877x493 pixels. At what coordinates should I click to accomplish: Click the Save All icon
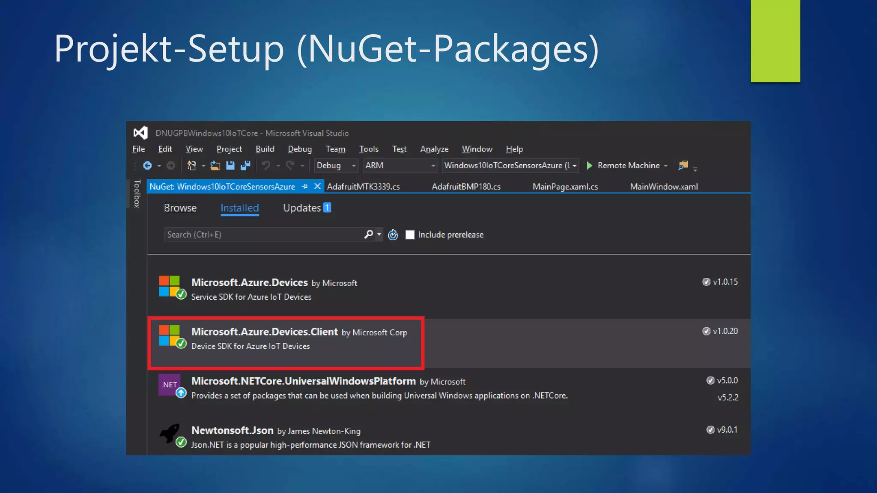[x=245, y=166]
